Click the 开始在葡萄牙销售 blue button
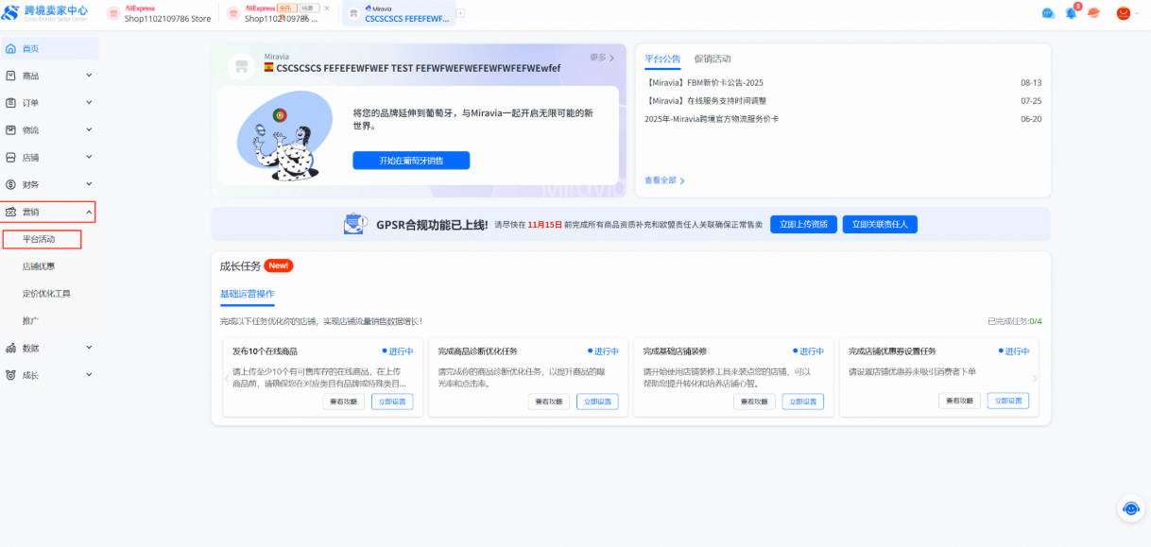The height and width of the screenshot is (547, 1151). (x=410, y=160)
